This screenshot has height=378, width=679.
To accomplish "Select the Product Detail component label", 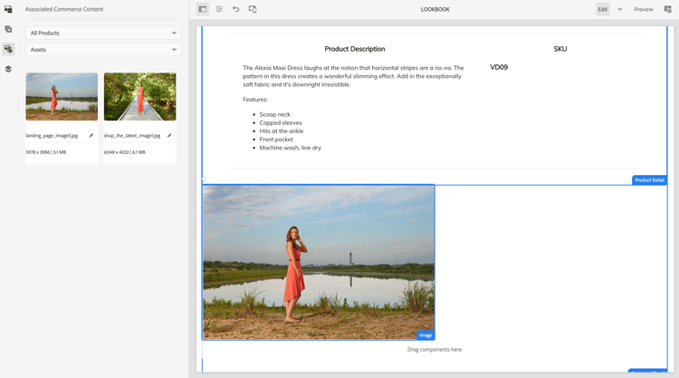I will [649, 180].
